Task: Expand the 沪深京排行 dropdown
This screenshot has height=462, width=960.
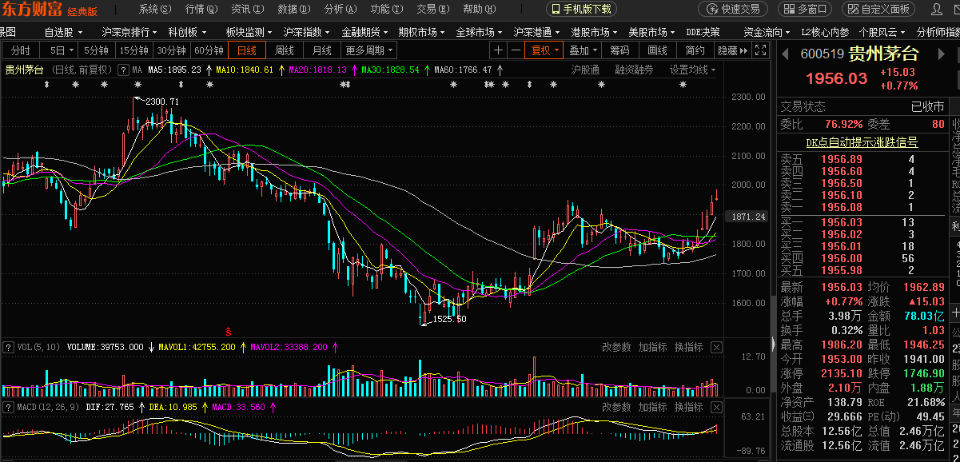Action: 130,32
